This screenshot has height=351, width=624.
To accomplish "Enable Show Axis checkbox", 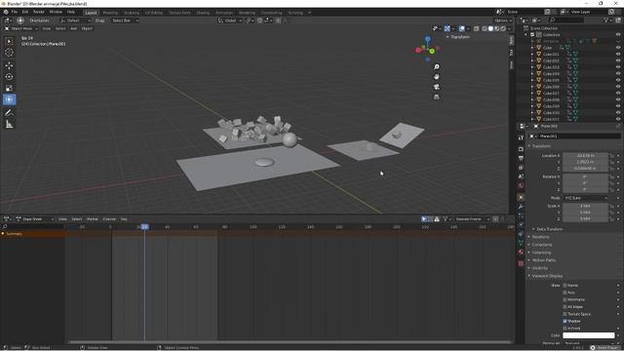I will [x=565, y=292].
